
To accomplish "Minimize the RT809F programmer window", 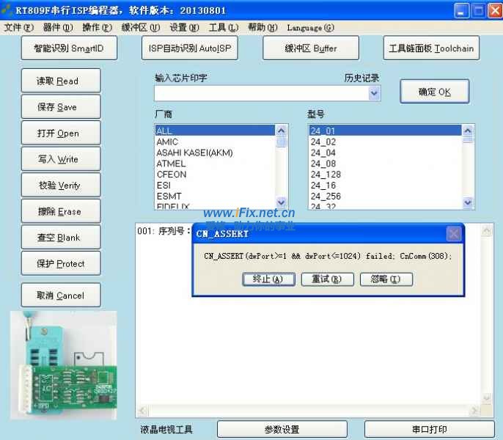I will pyautogui.click(x=461, y=11).
